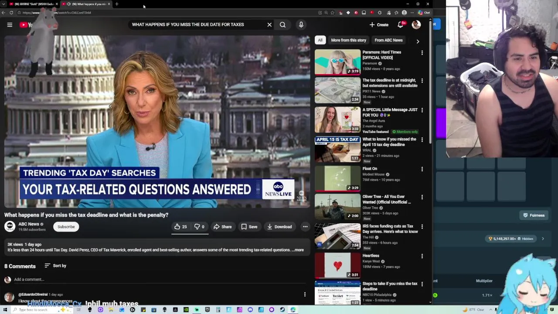
Task: Click the Fairness button in right panel
Action: tap(534, 215)
